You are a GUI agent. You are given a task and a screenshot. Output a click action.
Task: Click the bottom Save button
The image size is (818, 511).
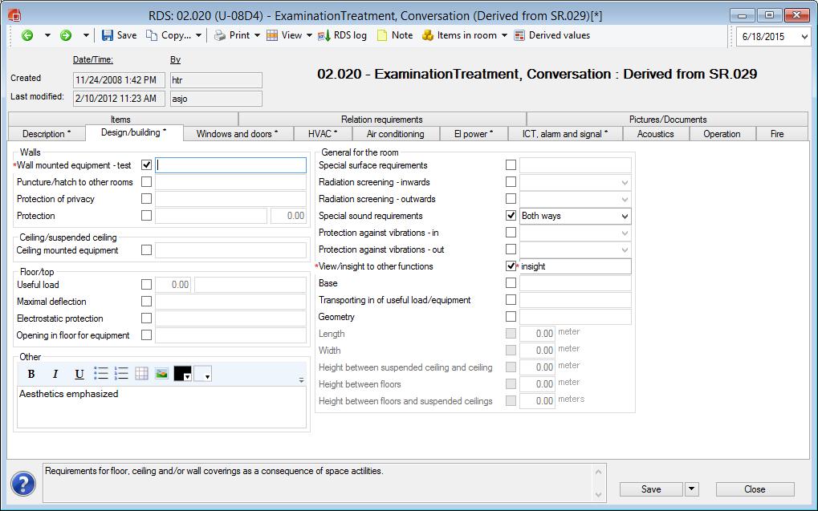click(x=650, y=489)
